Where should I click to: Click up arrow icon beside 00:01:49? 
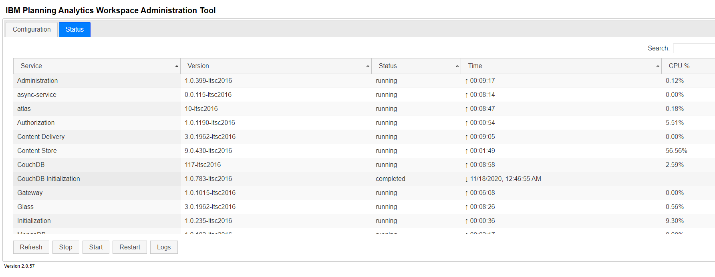(467, 151)
